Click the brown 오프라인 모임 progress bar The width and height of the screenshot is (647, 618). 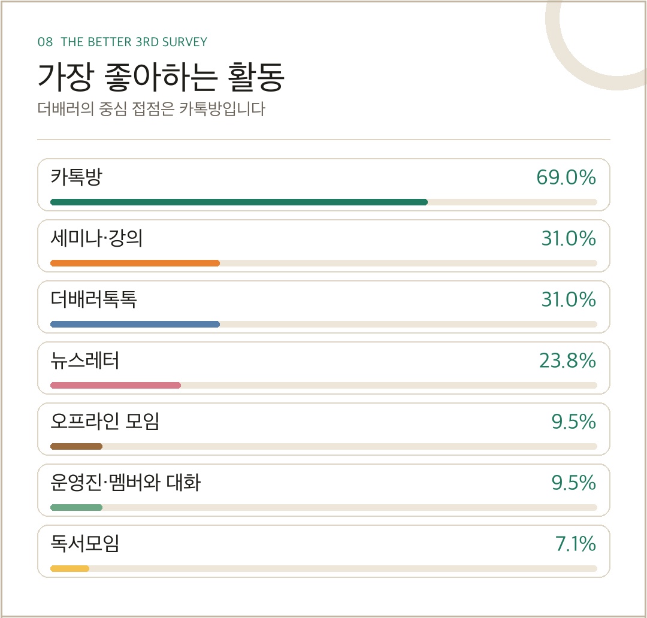pyautogui.click(x=76, y=446)
